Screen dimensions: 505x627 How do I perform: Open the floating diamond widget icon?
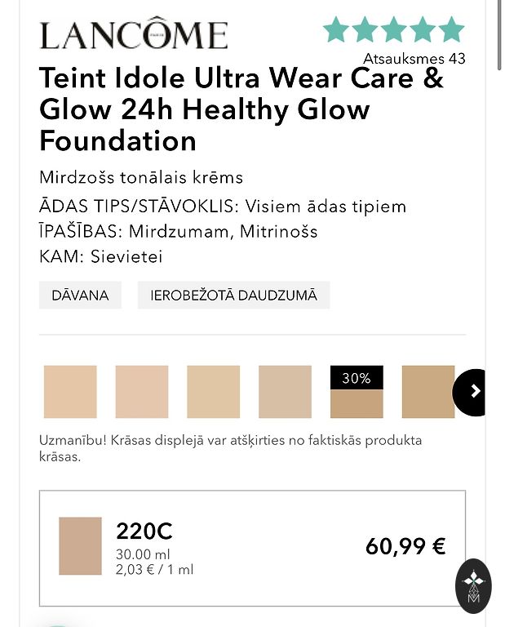473,585
